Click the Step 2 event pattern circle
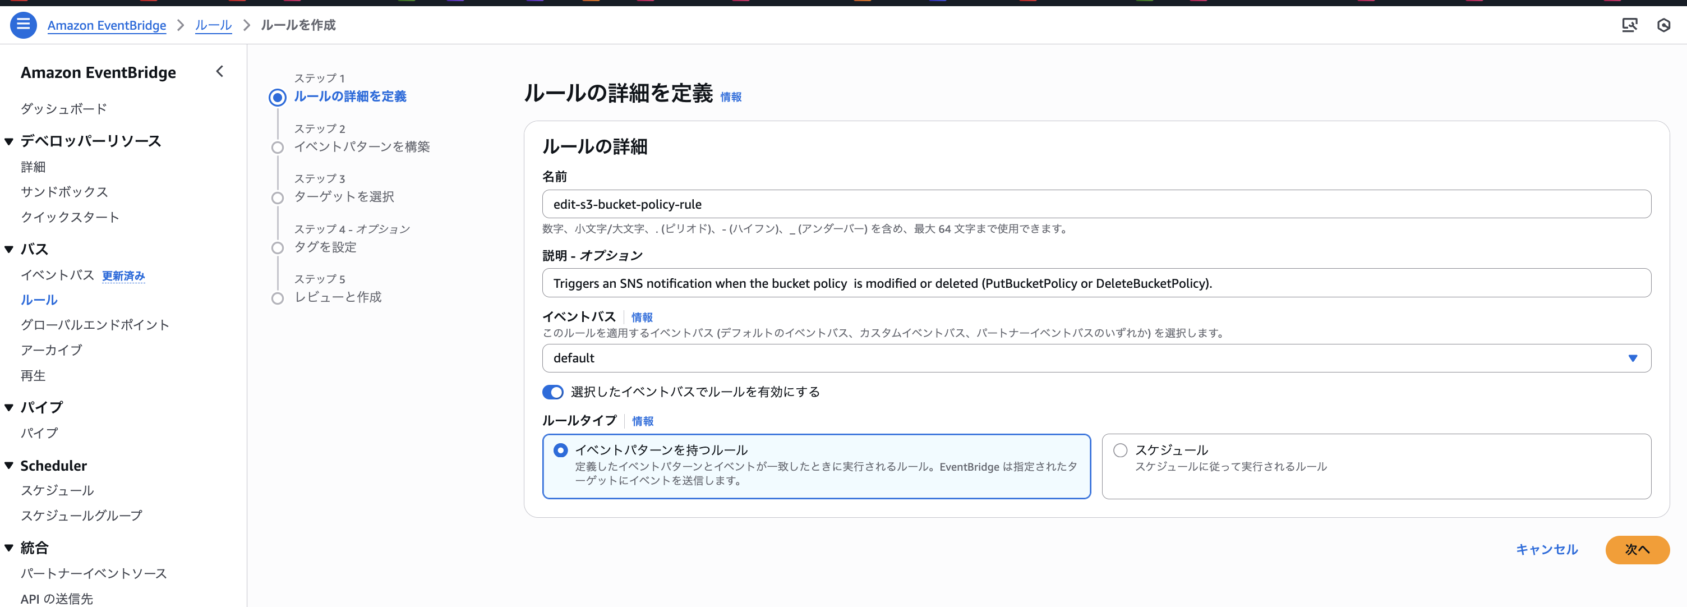 coord(278,148)
